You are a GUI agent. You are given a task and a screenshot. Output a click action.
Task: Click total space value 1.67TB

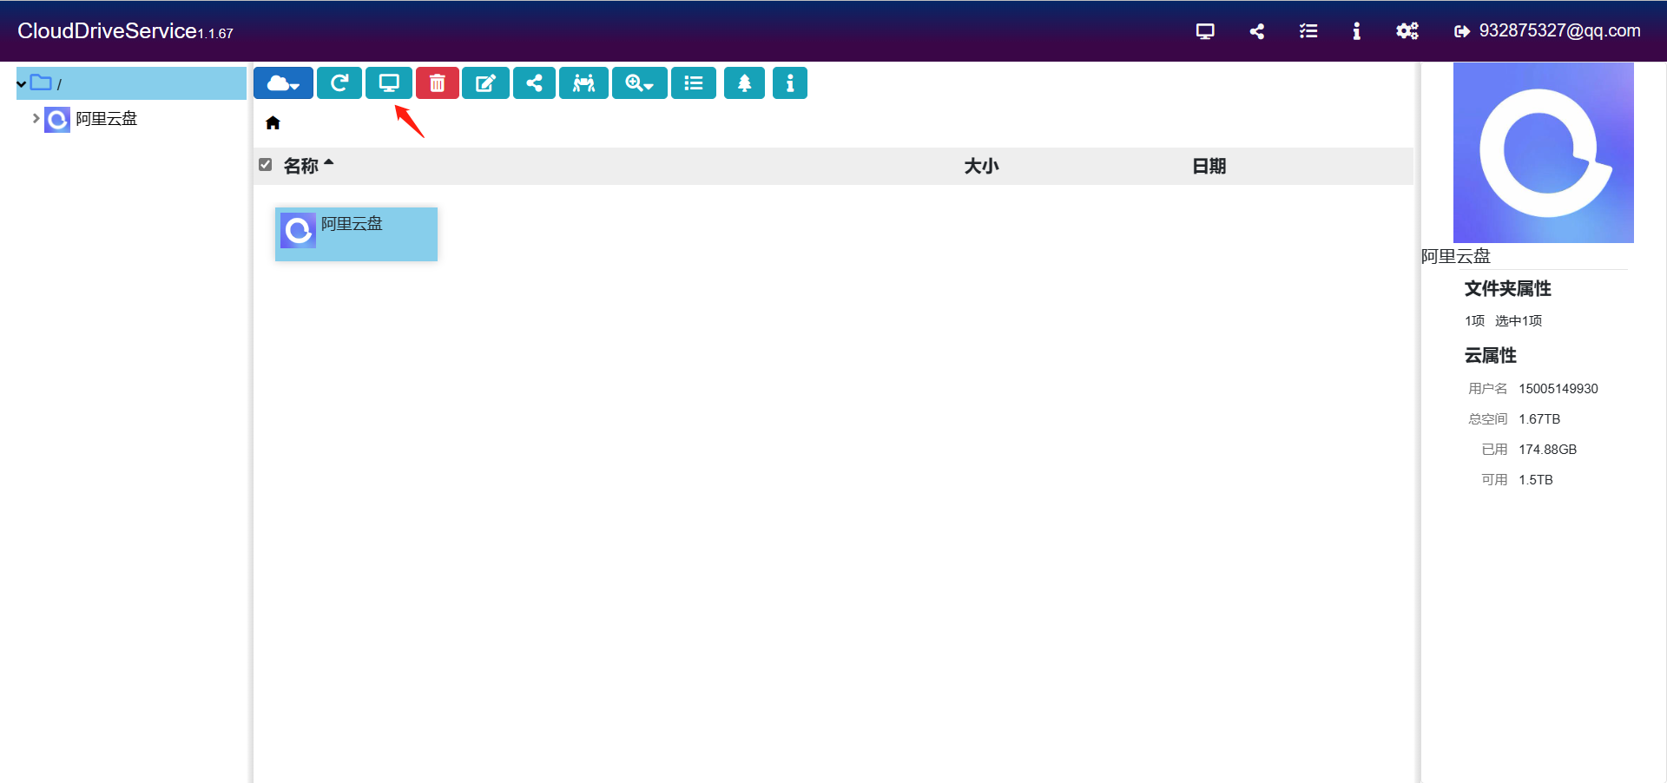[1539, 419]
